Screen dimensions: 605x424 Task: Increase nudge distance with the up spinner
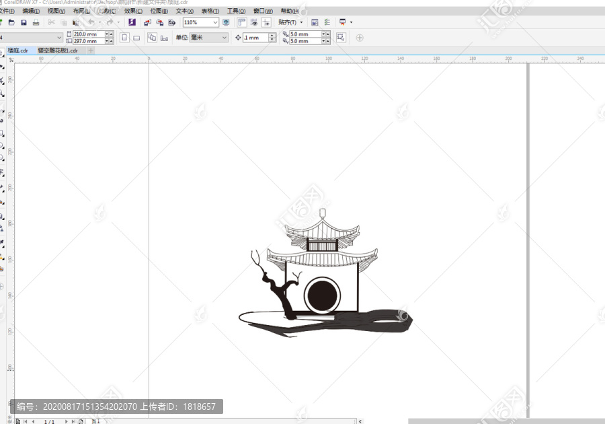(272, 35)
